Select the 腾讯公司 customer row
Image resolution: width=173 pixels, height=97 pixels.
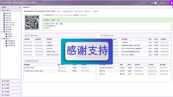click(x=135, y=71)
